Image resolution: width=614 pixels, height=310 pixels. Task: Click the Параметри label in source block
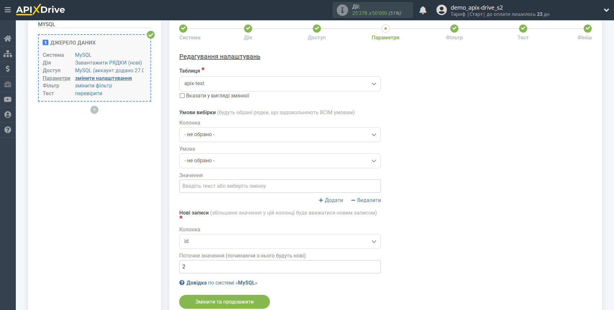tap(56, 78)
